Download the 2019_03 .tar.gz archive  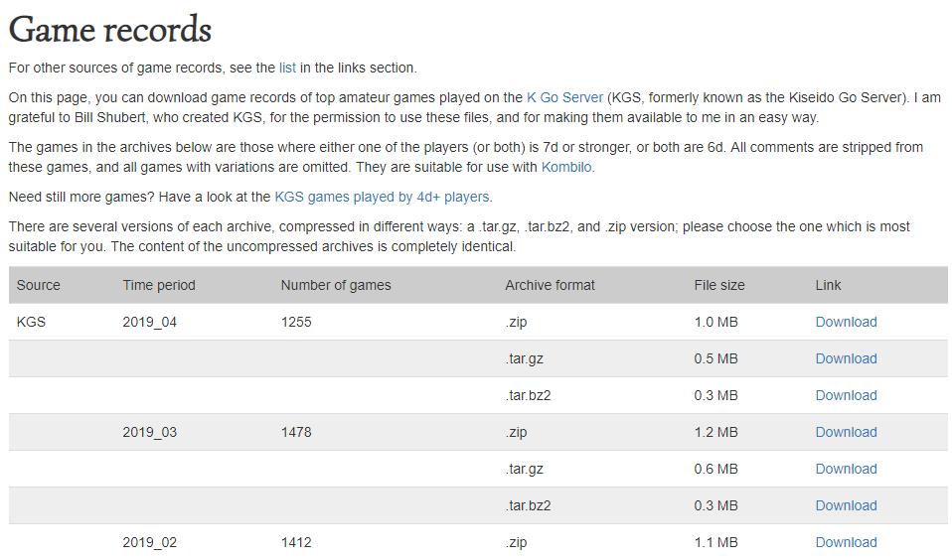846,469
